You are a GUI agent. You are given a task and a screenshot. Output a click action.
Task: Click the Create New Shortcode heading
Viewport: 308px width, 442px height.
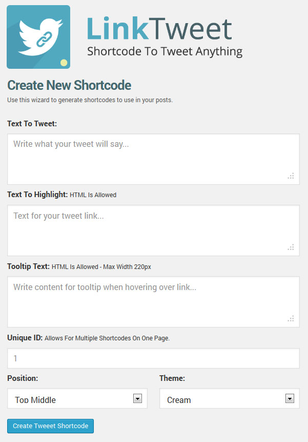69,85
